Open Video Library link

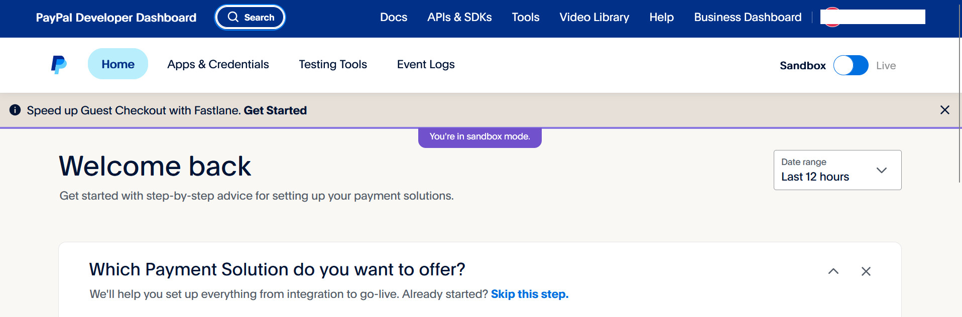coord(594,17)
